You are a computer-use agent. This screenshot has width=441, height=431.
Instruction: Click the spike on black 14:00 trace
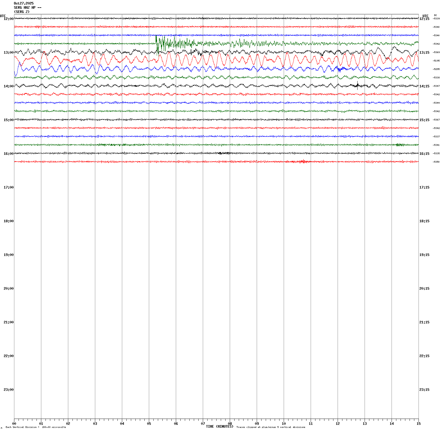pyautogui.click(x=357, y=85)
